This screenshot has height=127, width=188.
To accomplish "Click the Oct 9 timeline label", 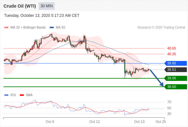I will tap(50, 122).
